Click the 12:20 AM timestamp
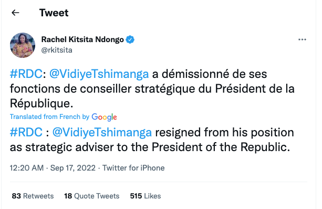 (27, 168)
